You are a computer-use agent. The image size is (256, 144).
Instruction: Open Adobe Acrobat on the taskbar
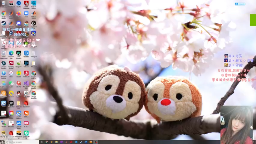click(71, 142)
